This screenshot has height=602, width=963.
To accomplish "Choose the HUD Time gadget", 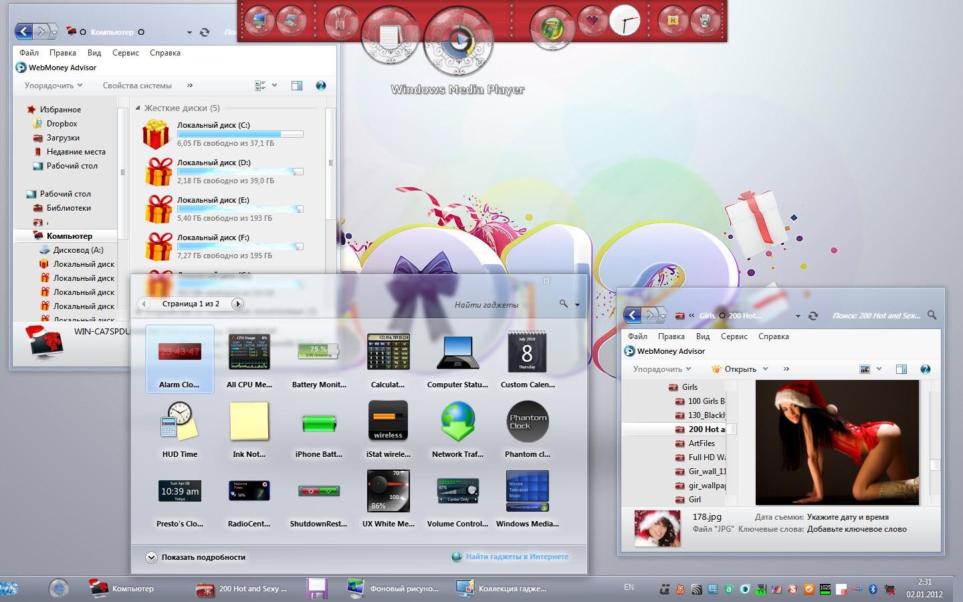I will [x=179, y=429].
